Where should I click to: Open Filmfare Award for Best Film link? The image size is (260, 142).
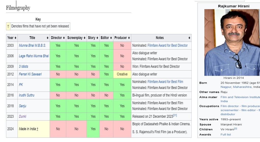[165, 82]
